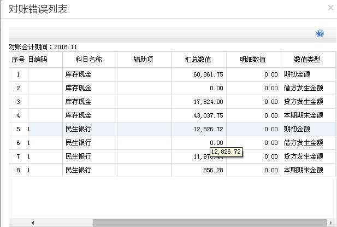Click the blue help question mark icon

(x=320, y=33)
